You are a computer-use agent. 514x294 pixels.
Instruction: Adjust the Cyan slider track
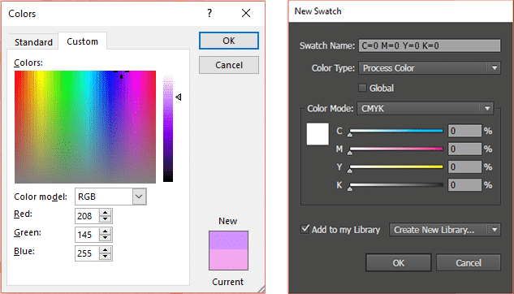(396, 131)
